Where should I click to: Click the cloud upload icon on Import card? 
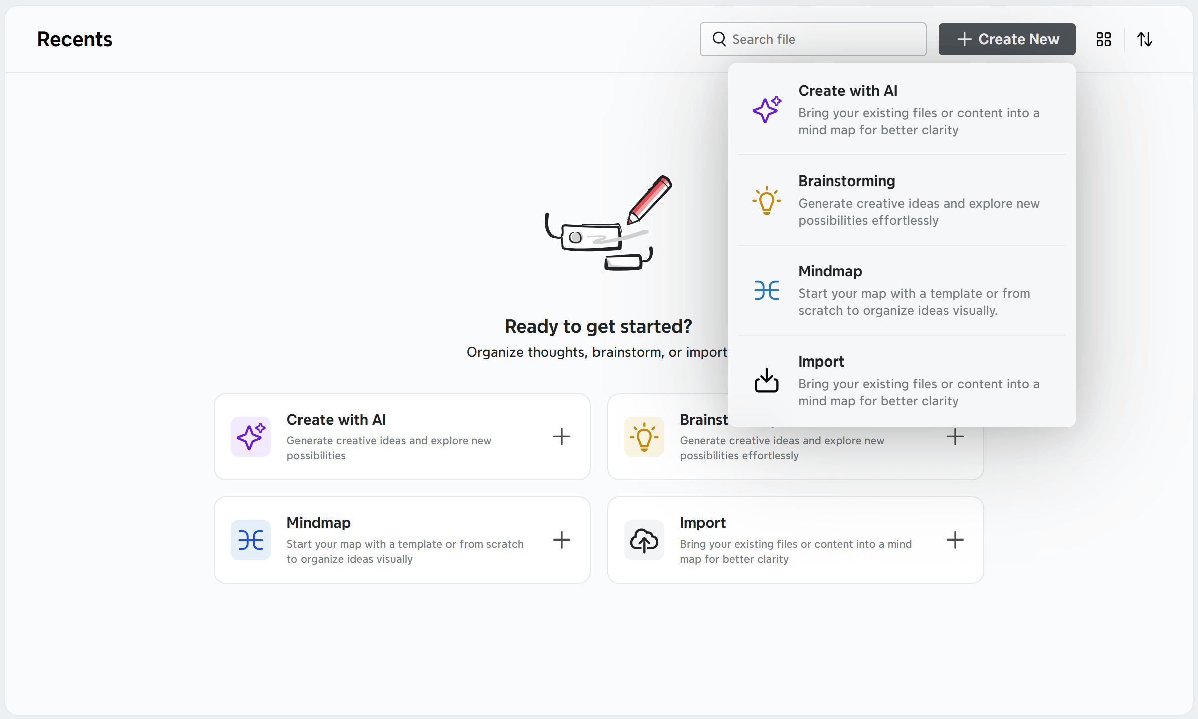click(x=644, y=541)
